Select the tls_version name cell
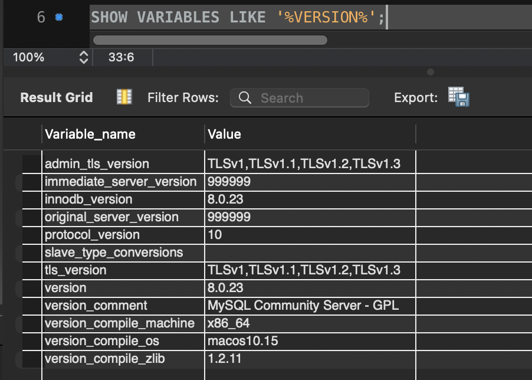Image resolution: width=532 pixels, height=380 pixels. click(x=123, y=270)
